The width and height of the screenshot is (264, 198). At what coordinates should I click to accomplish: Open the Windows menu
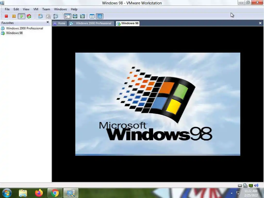point(60,9)
